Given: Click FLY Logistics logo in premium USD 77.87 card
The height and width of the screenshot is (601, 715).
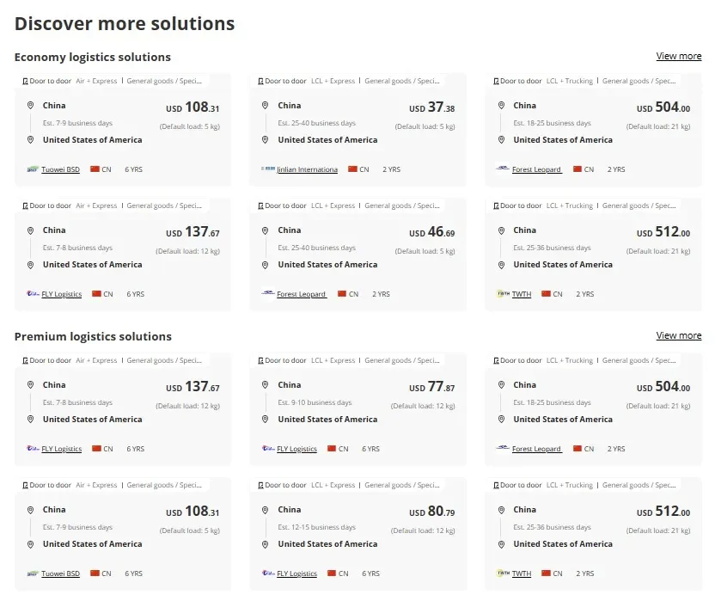Looking at the screenshot, I should (268, 449).
